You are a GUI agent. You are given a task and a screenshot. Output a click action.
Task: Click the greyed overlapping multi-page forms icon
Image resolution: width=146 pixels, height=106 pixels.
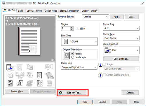[x=20, y=75]
